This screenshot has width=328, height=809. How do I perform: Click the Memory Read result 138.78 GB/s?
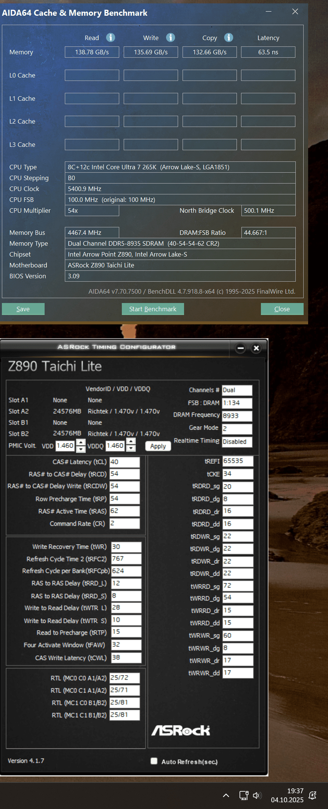point(92,52)
